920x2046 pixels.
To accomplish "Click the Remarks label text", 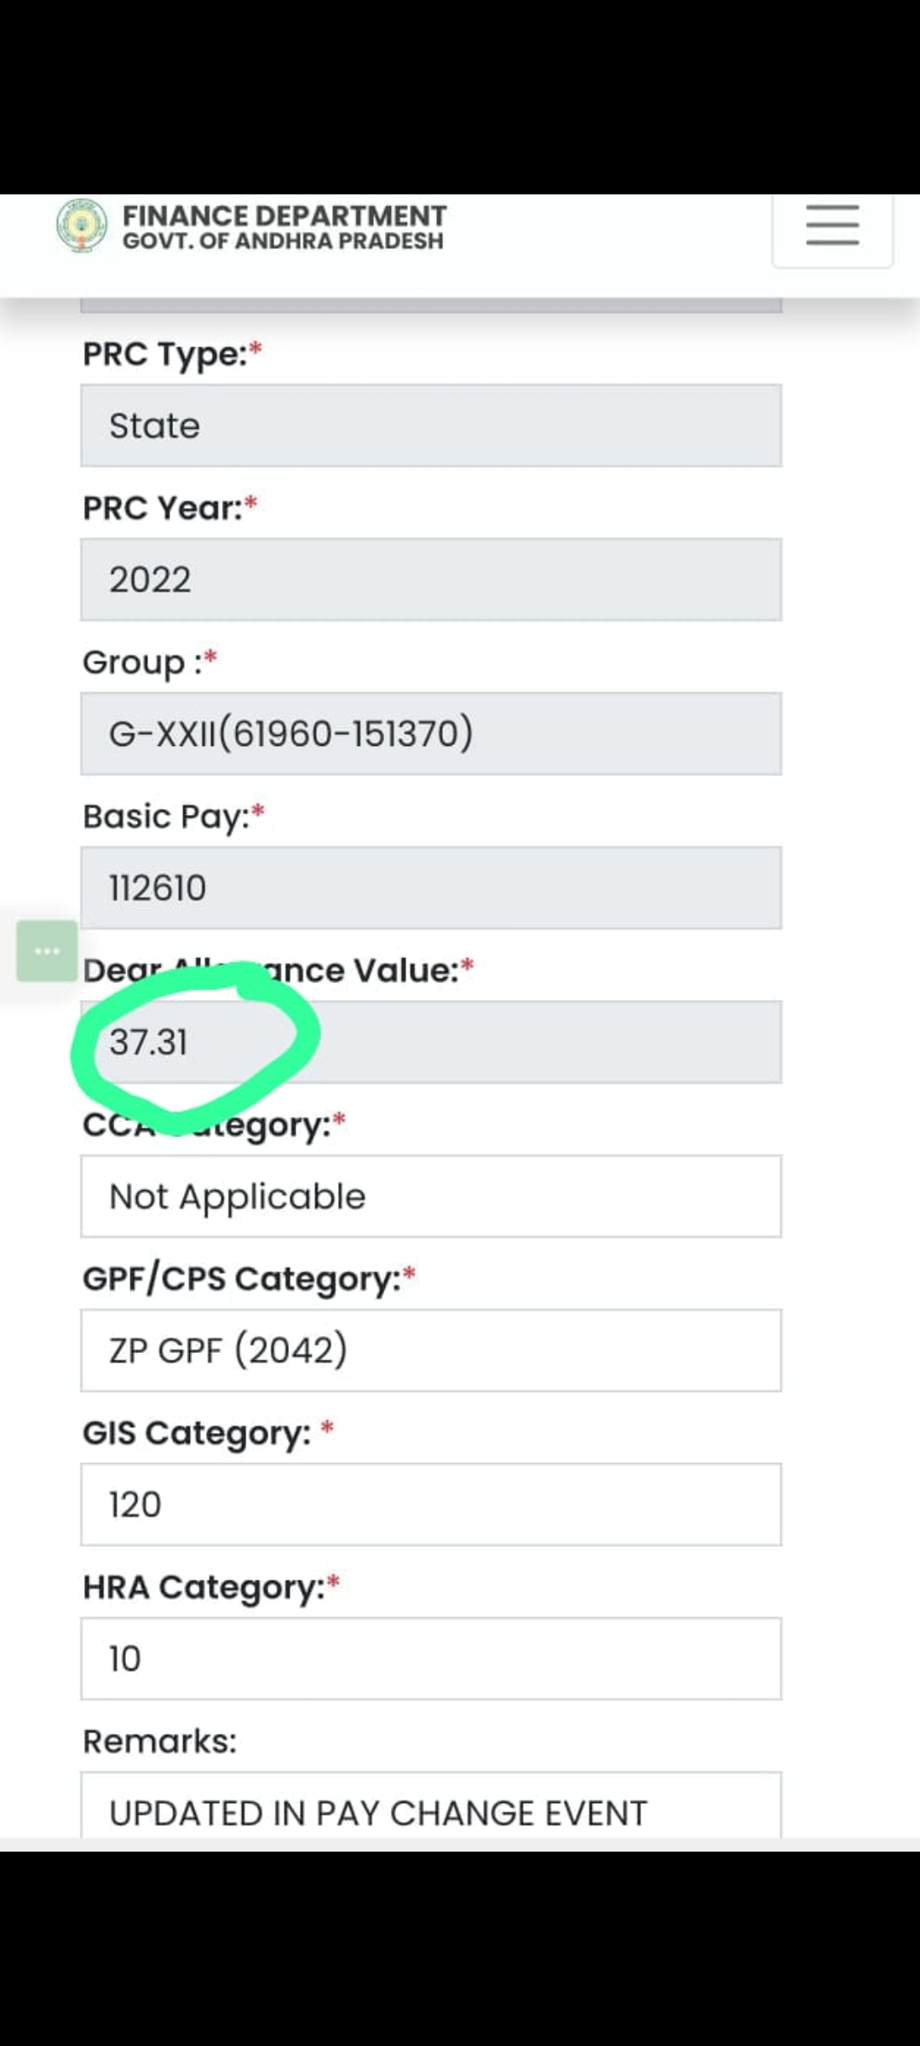I will coord(159,1742).
